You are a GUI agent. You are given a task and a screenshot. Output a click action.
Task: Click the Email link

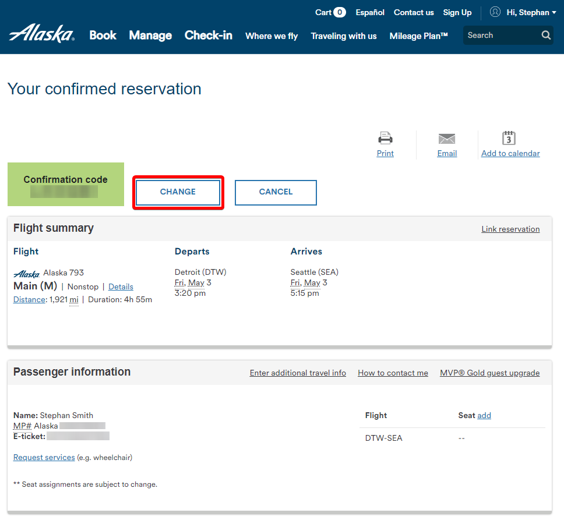[x=447, y=154]
